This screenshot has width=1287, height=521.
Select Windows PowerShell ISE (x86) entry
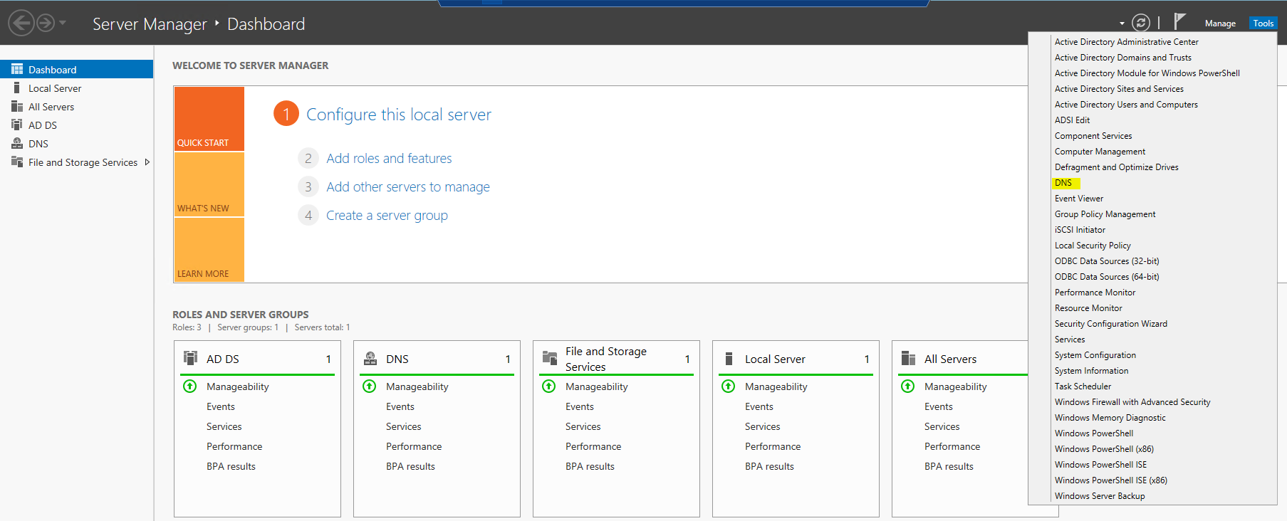pos(1110,480)
